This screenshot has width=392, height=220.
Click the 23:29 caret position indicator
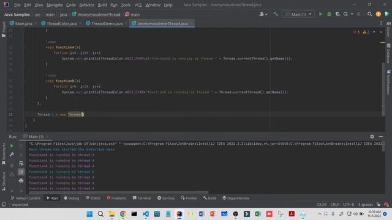point(321,205)
